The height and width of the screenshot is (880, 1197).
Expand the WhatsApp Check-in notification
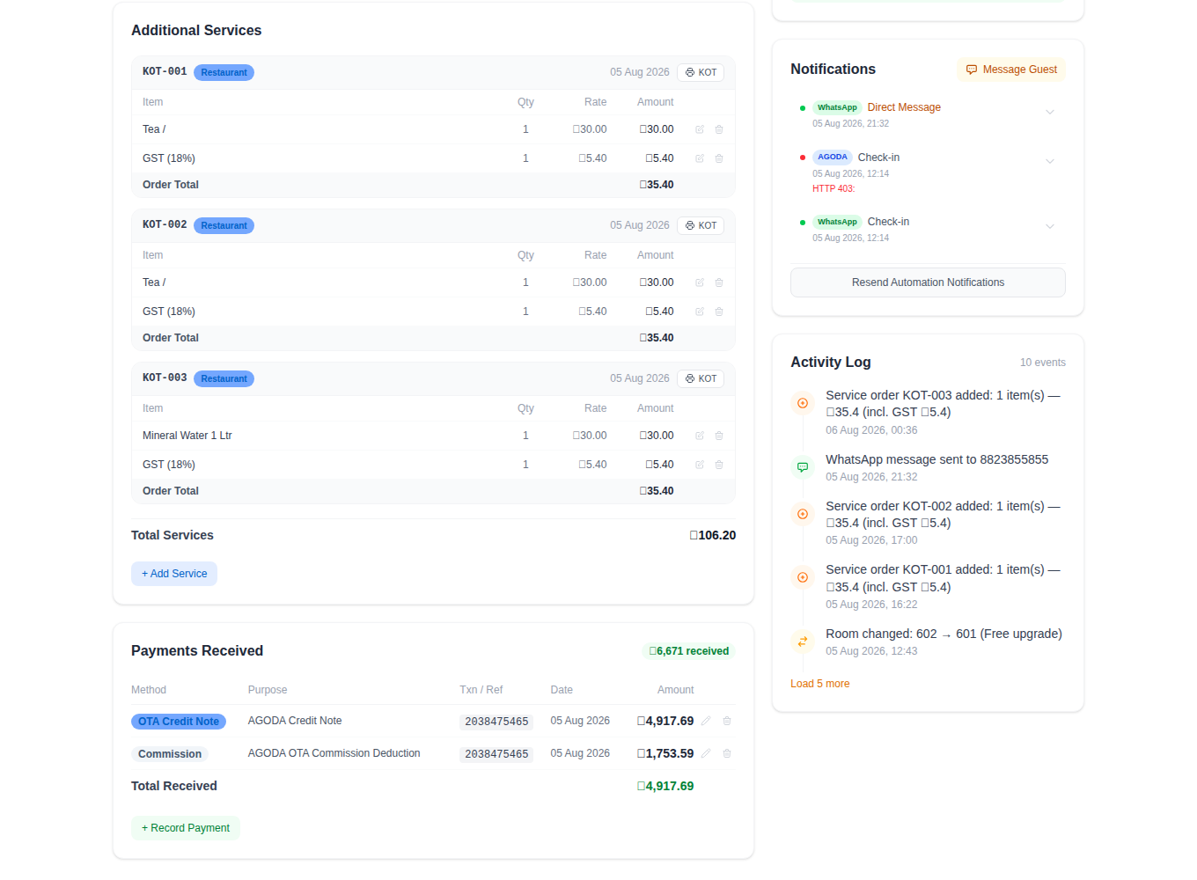[x=1050, y=226]
